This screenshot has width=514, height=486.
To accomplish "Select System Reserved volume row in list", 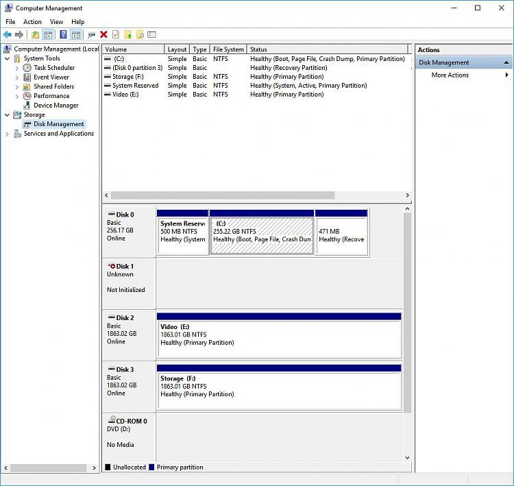I will [257, 85].
